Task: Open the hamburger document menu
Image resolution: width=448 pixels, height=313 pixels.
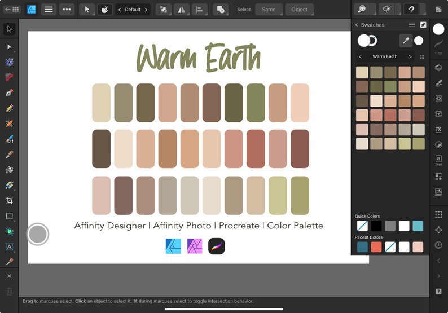Action: (x=49, y=10)
